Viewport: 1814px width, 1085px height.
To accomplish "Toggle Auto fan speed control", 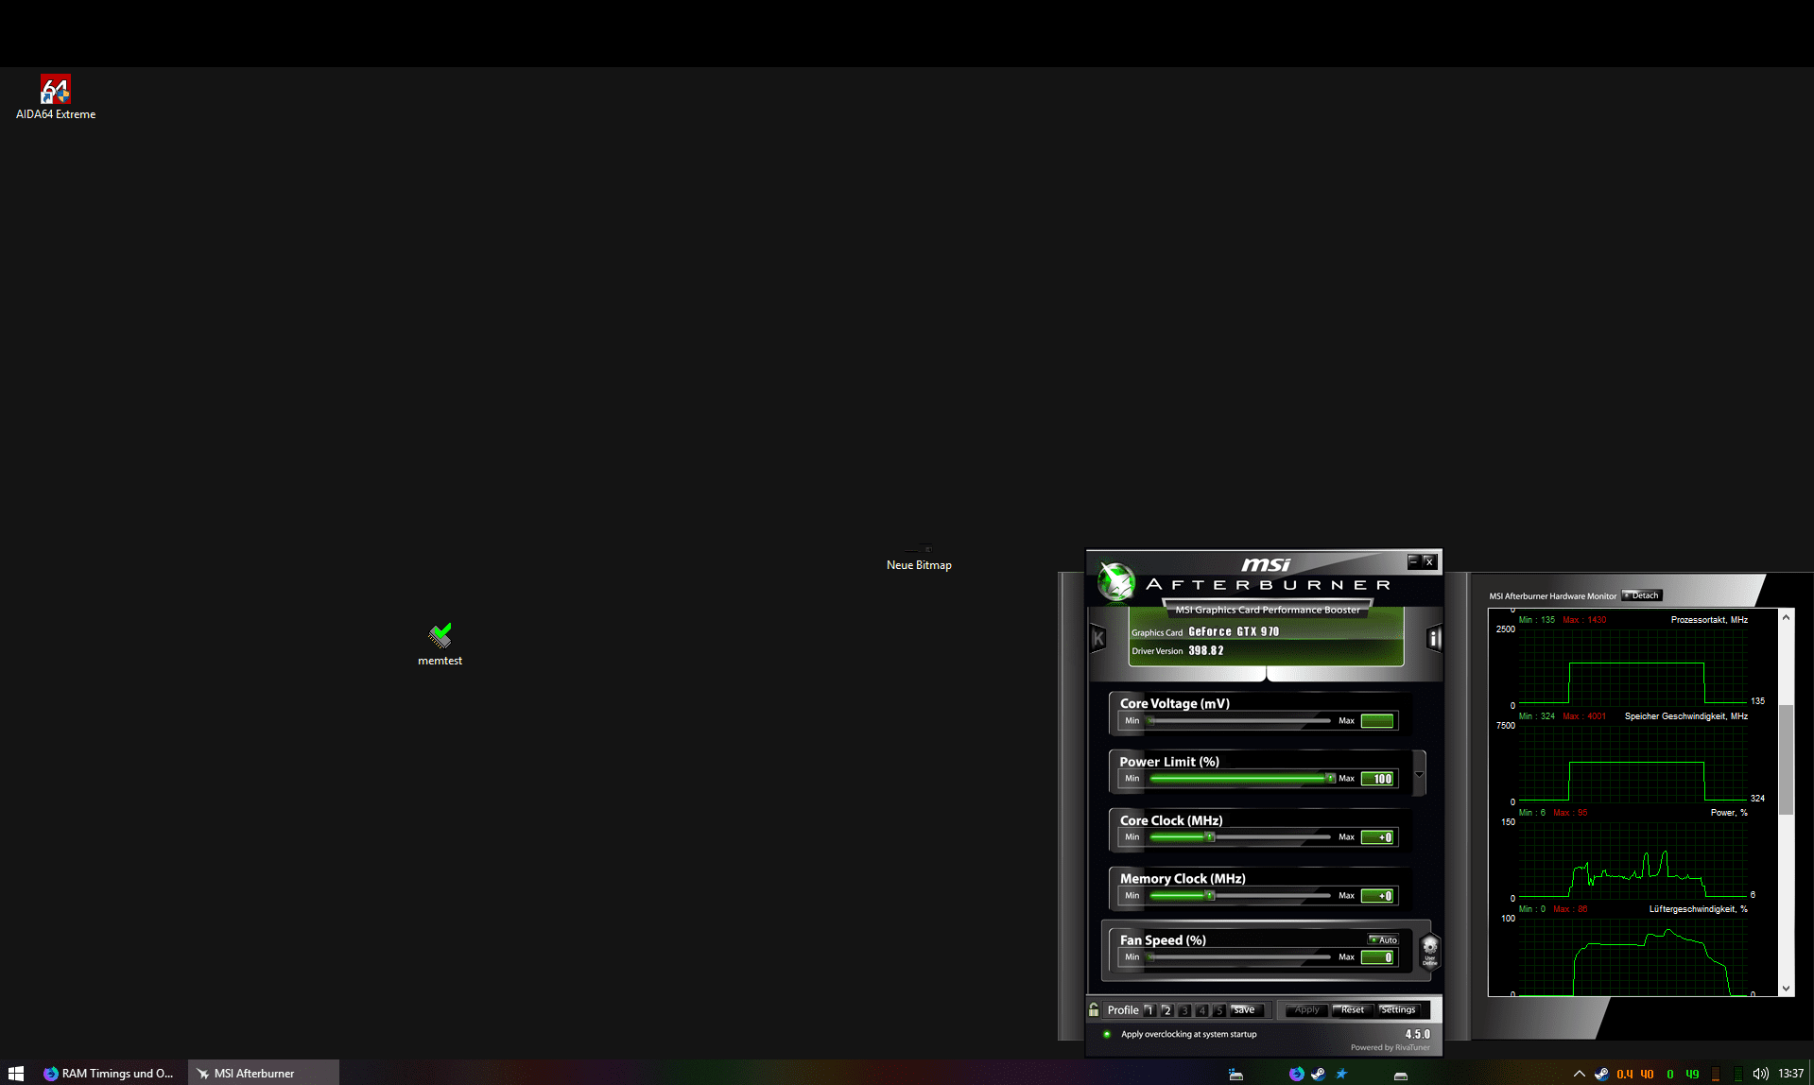I will click(1383, 939).
